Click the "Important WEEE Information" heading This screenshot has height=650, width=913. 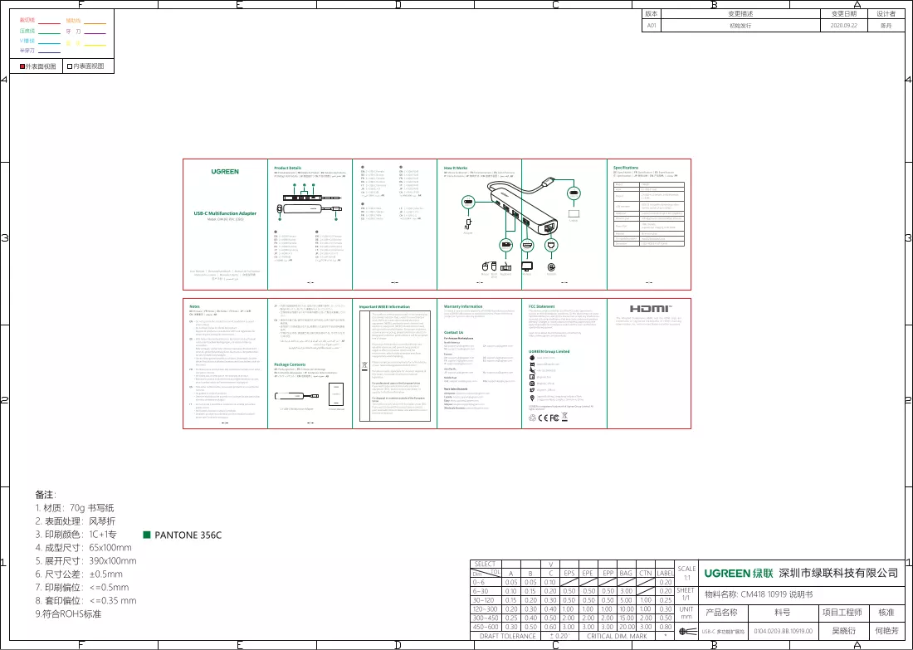click(384, 307)
